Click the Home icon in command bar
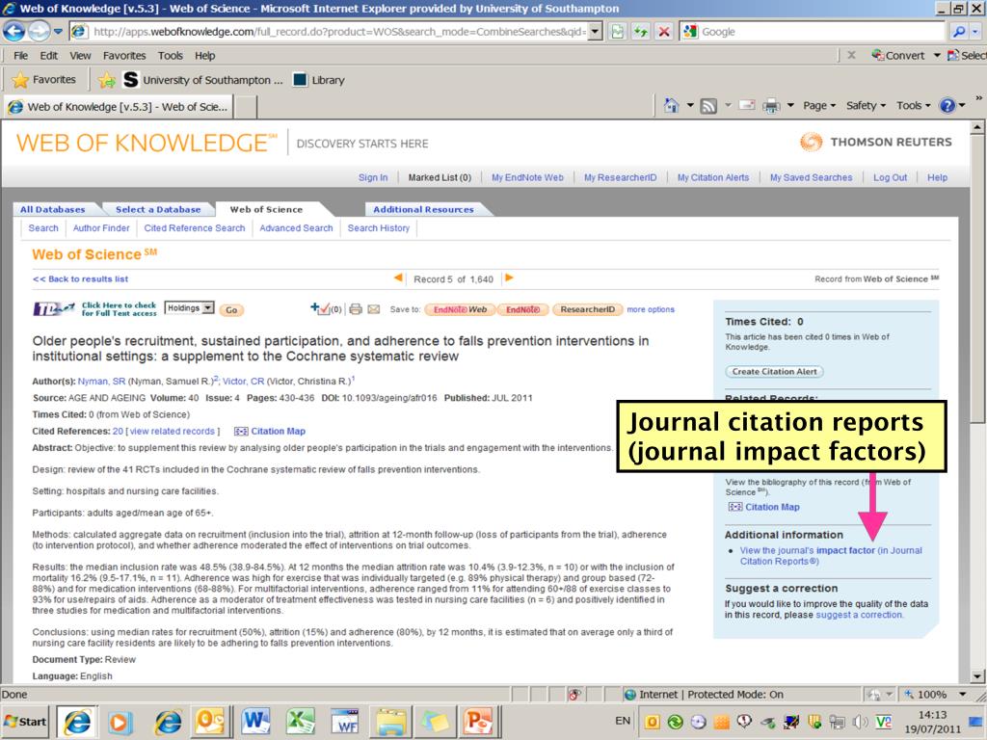Viewport: 987px width, 740px height. 672,106
